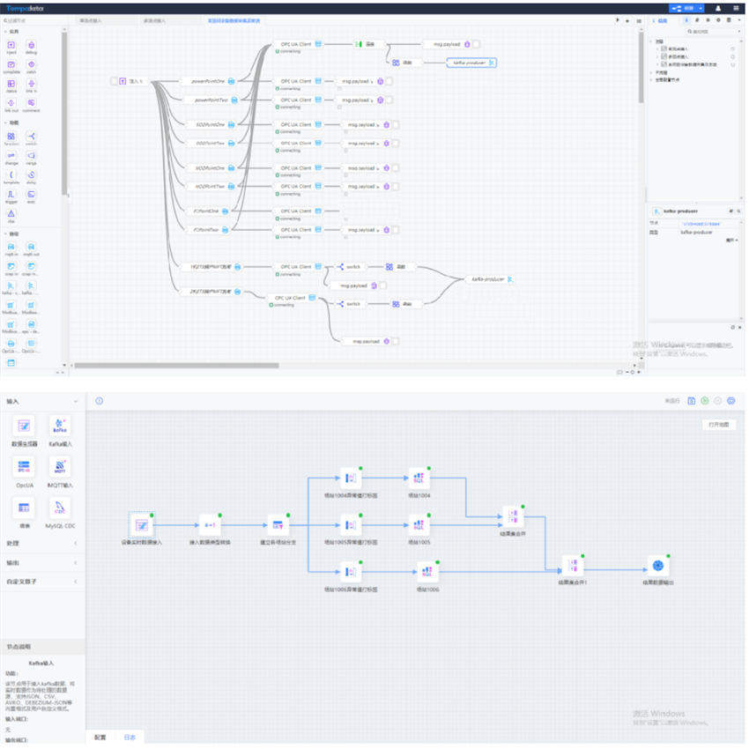The height and width of the screenshot is (749, 749).
Task: Select the inject node in the palette
Action: coord(11,44)
